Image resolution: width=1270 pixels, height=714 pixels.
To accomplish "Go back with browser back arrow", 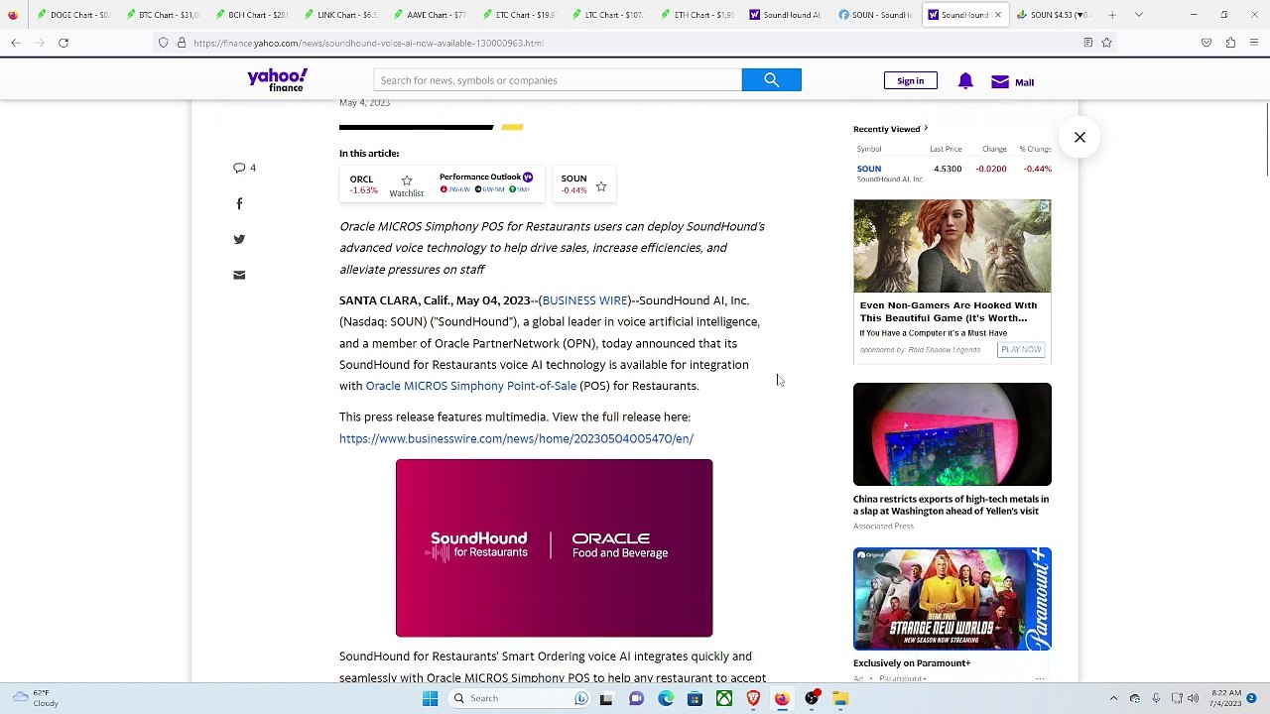I will (x=16, y=43).
